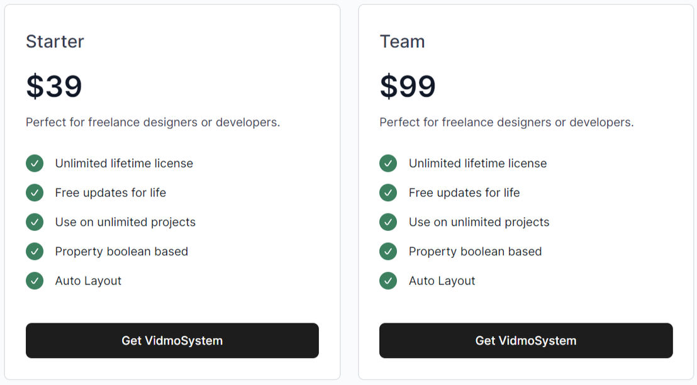Select the checkmark next to Use on unlimited projects in Starter

(x=35, y=222)
